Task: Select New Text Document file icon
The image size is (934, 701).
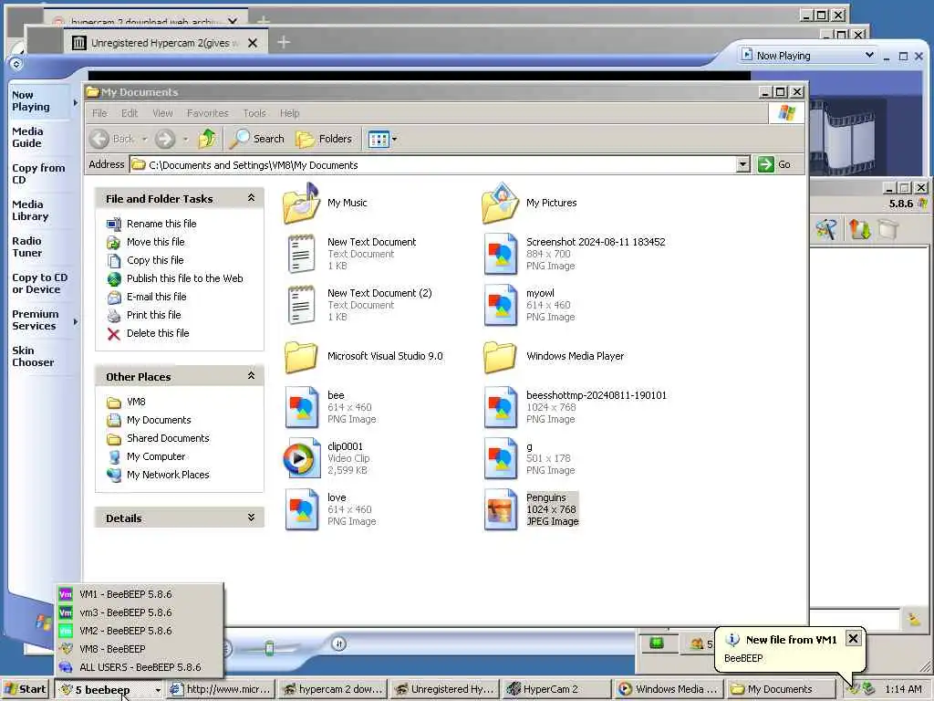Action: click(301, 254)
